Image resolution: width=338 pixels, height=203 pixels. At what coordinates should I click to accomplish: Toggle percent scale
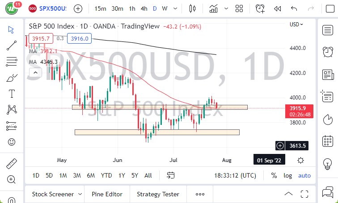274,175
